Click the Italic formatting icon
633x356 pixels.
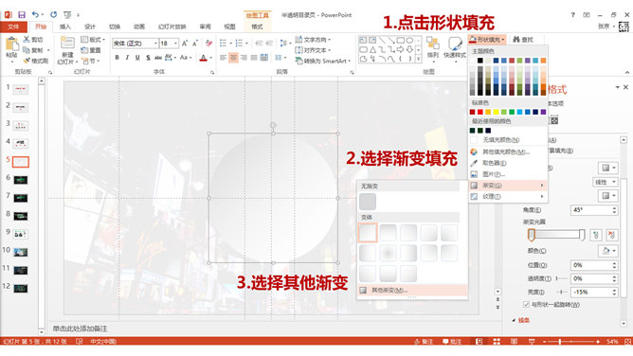(x=127, y=58)
